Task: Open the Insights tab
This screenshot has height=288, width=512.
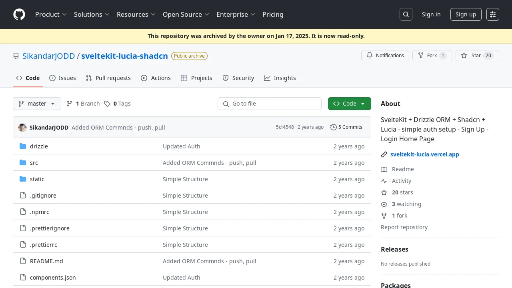Action: point(280,78)
